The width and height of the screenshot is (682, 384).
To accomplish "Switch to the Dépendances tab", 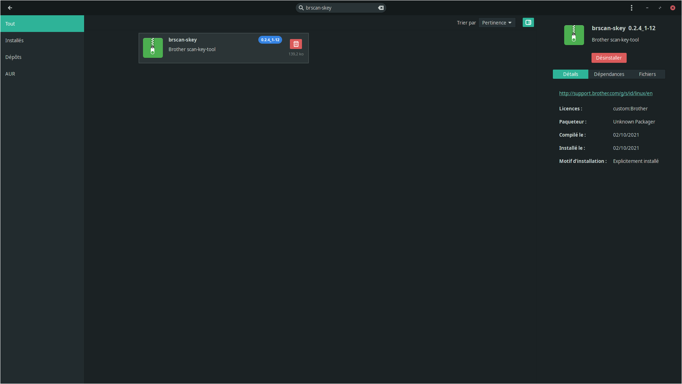I will click(x=609, y=74).
